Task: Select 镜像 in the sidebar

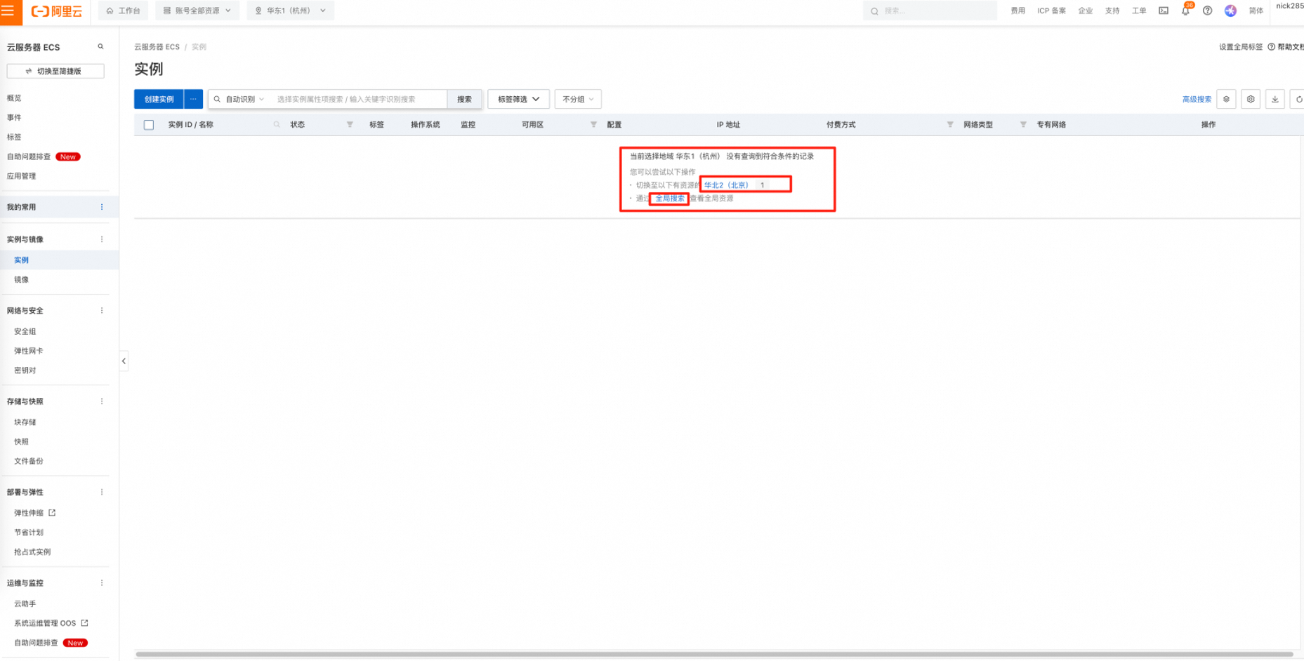Action: (21, 279)
